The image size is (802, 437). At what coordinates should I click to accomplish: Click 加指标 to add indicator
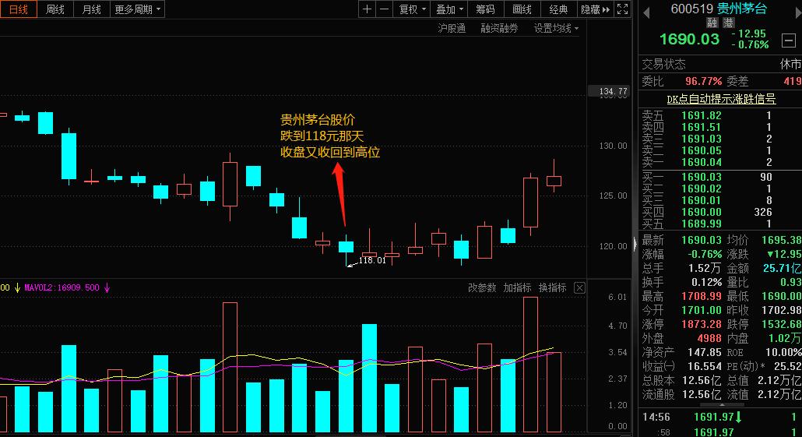pos(517,288)
